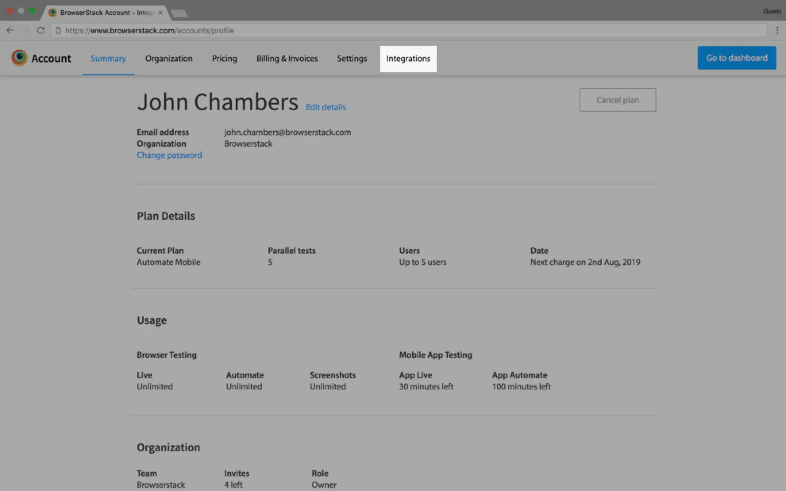Open Billing & Invoices tab
Image resolution: width=786 pixels, height=491 pixels.
287,59
